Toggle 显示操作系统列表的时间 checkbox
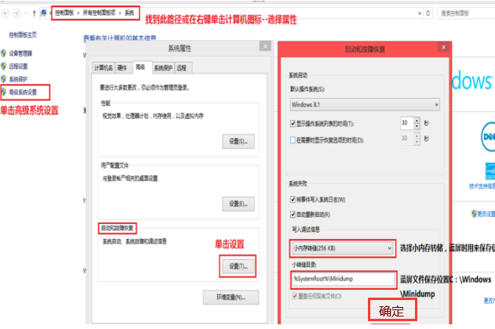This screenshot has width=495, height=329. pos(293,124)
